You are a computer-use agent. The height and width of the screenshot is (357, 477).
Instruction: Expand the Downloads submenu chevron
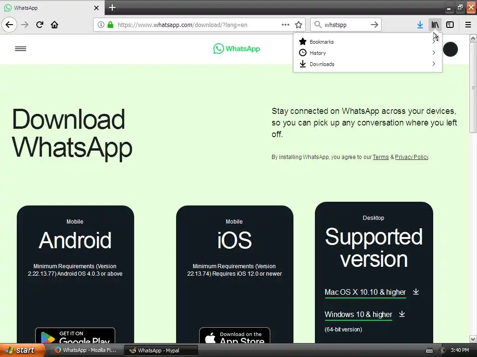pos(434,64)
